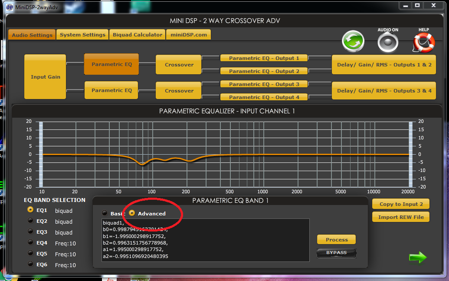Click the EQ response curve dip near 80 Hz
Screen dimensions: 449x281
142,164
